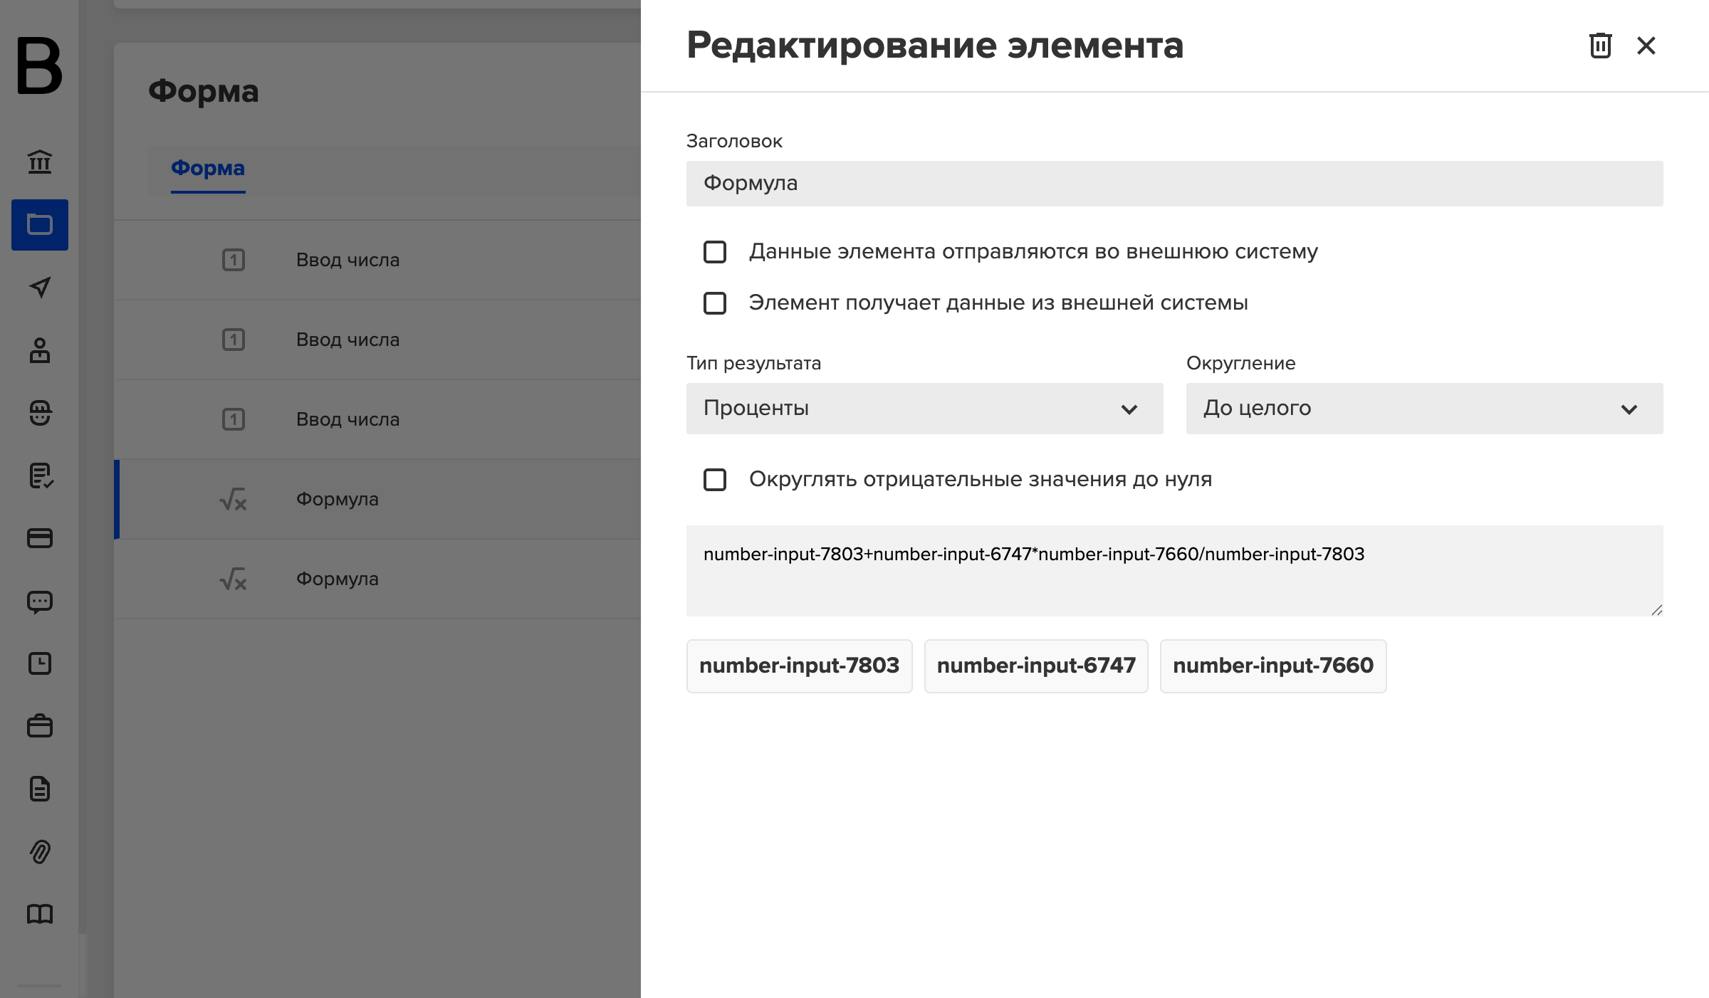Image resolution: width=1709 pixels, height=998 pixels.
Task: Delete the element with trash icon
Action: [x=1600, y=46]
